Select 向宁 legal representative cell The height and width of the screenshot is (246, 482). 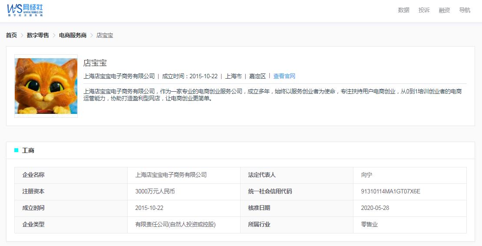pos(410,175)
